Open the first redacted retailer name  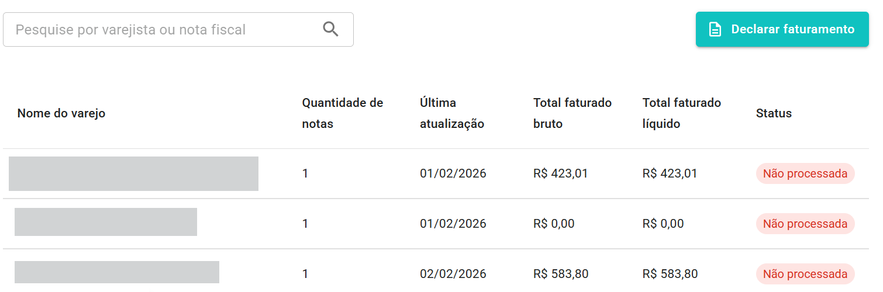tap(133, 173)
